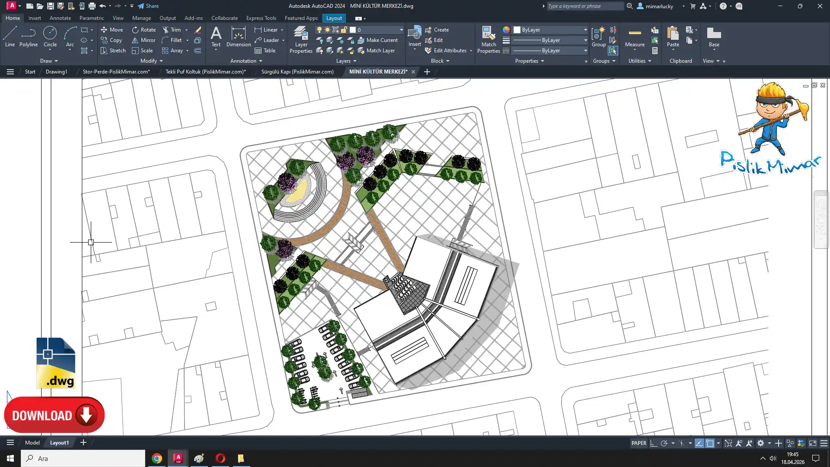Toggle Ortho mode in status bar

pyautogui.click(x=654, y=443)
